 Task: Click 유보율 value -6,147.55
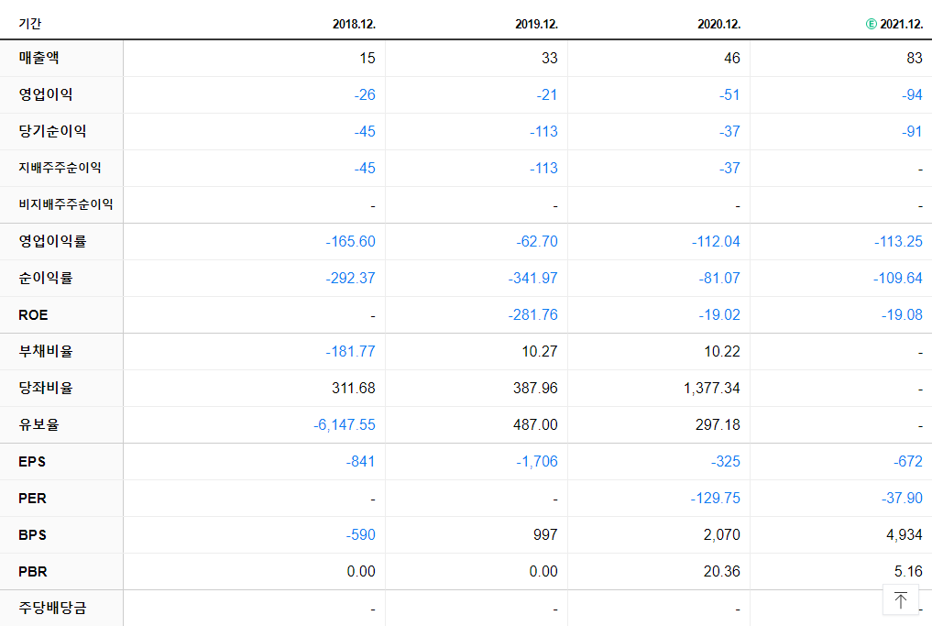tap(345, 425)
